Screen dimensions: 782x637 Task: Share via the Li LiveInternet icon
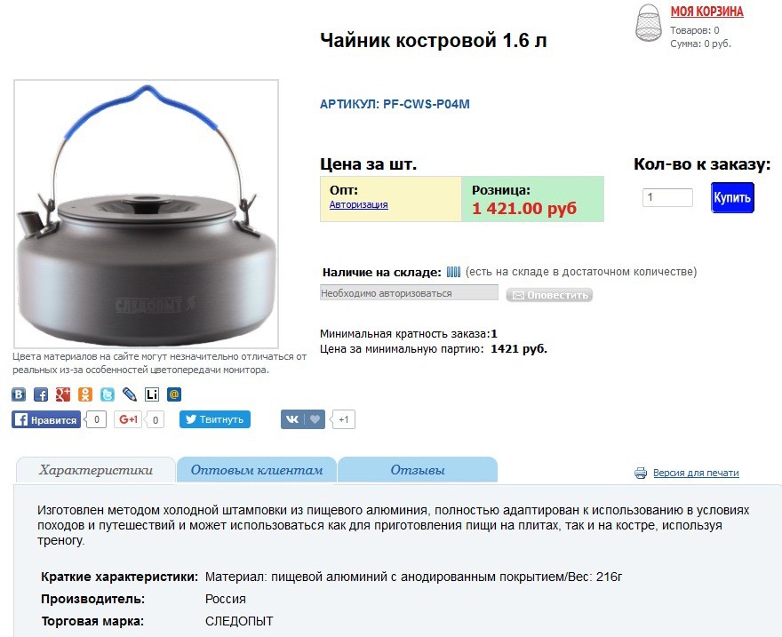click(x=152, y=394)
